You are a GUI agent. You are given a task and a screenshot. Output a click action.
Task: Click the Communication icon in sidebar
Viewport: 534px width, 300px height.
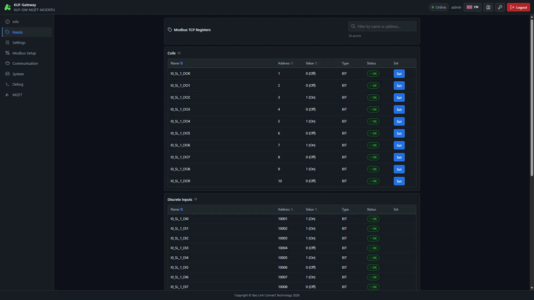tap(8, 63)
